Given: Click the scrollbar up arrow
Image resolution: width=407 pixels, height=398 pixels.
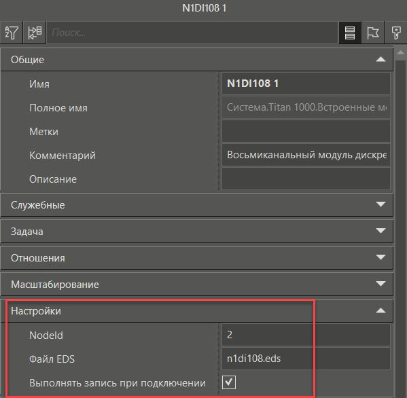Looking at the screenshot, I should pyautogui.click(x=400, y=53).
